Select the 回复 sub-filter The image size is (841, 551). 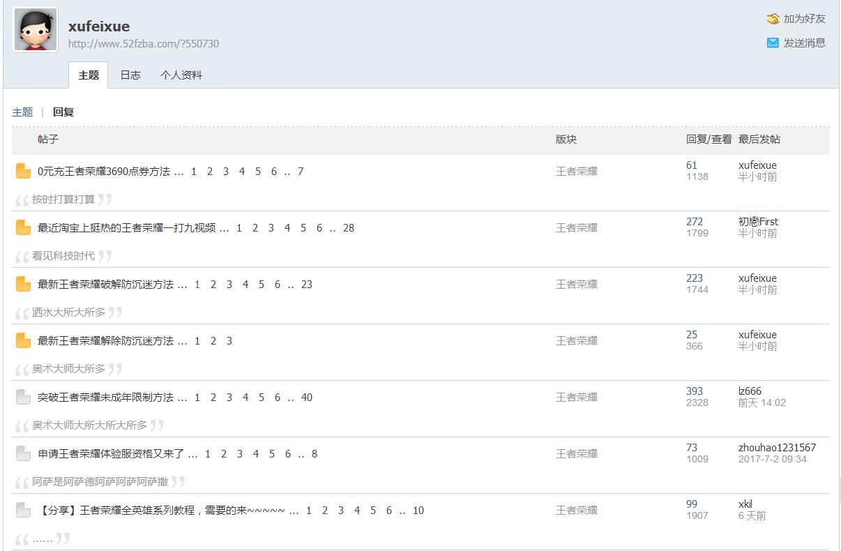pos(63,112)
